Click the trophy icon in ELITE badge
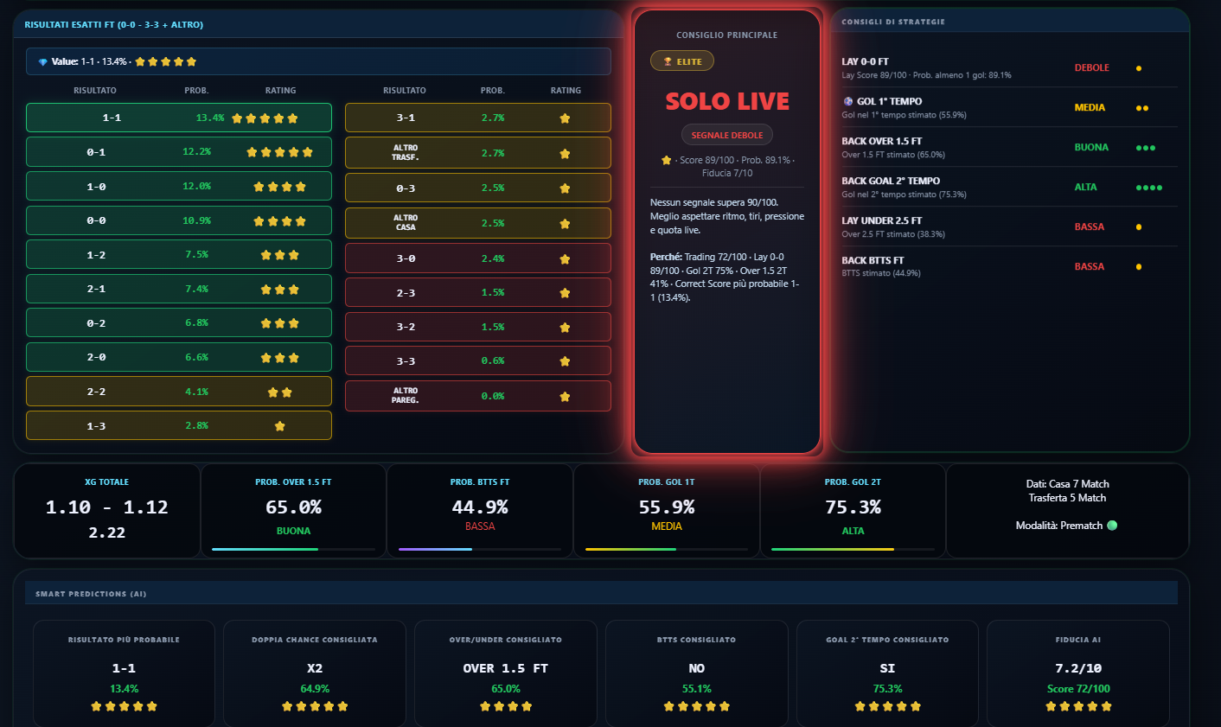This screenshot has height=727, width=1221. point(668,61)
